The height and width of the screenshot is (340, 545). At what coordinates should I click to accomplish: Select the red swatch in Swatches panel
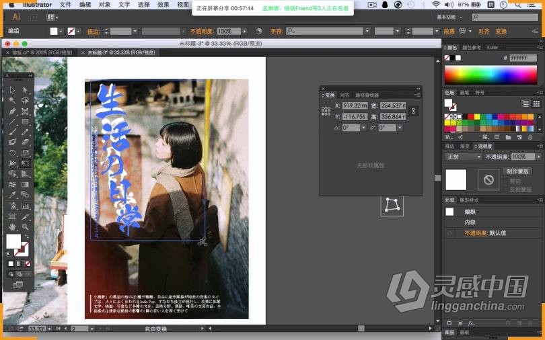coord(470,117)
